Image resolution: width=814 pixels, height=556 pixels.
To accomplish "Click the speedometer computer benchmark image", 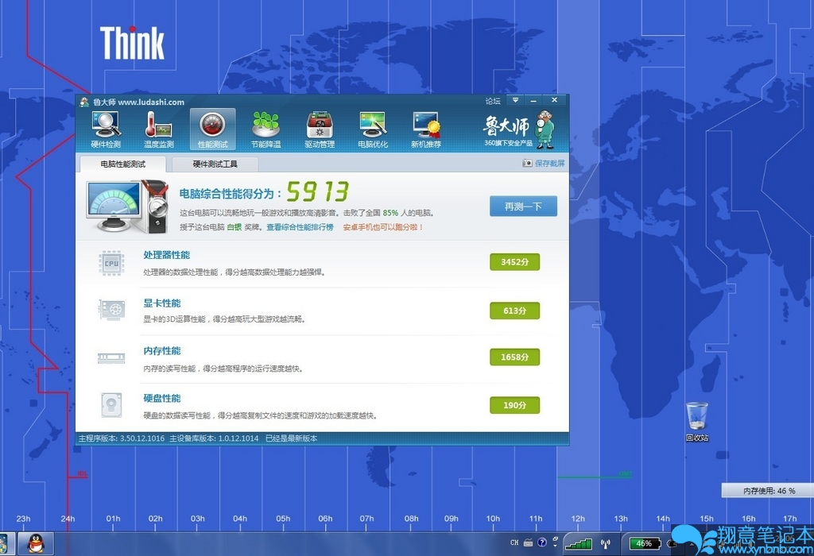I will (127, 206).
